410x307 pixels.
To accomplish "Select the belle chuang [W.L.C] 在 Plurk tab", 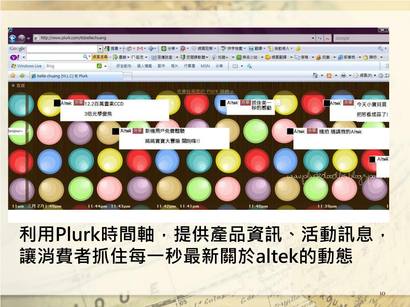I will pyautogui.click(x=76, y=76).
